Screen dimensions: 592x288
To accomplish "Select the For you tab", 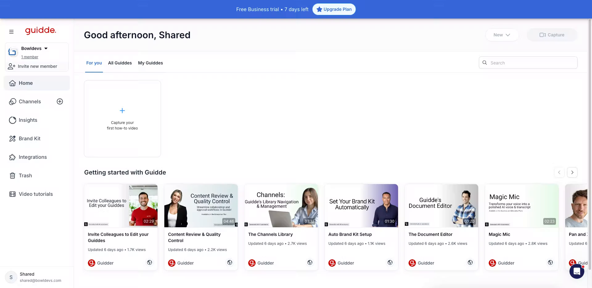I will tap(94, 63).
